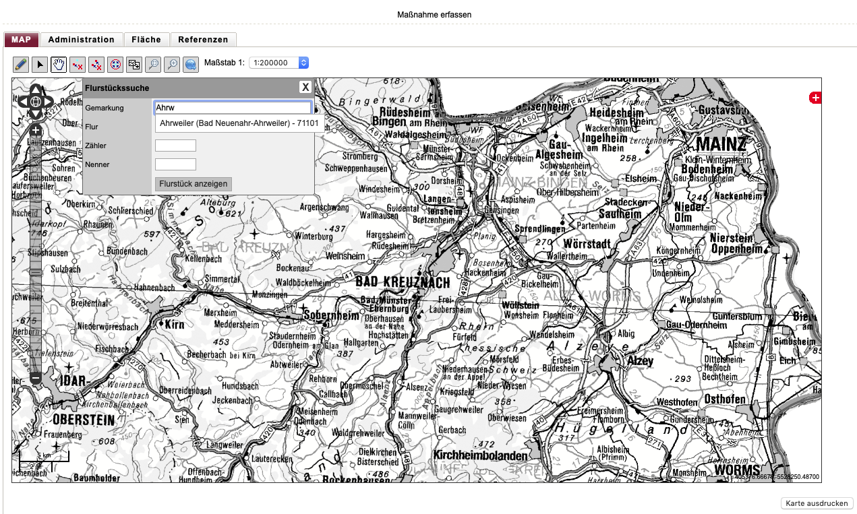Click the globe icon in toolbar
This screenshot has height=514, width=857.
pyautogui.click(x=191, y=64)
